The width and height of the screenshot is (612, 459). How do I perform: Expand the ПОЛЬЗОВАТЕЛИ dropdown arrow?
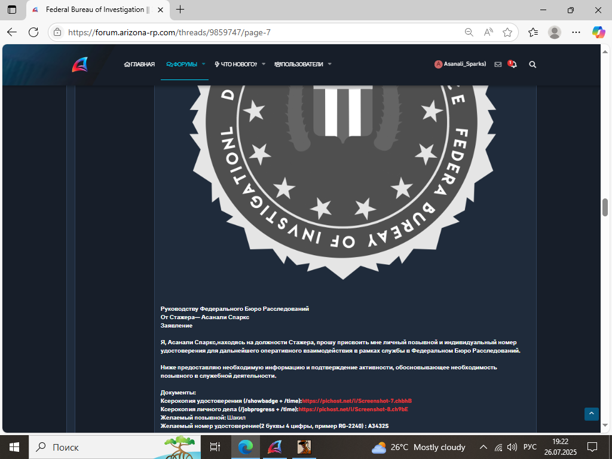[x=329, y=64]
